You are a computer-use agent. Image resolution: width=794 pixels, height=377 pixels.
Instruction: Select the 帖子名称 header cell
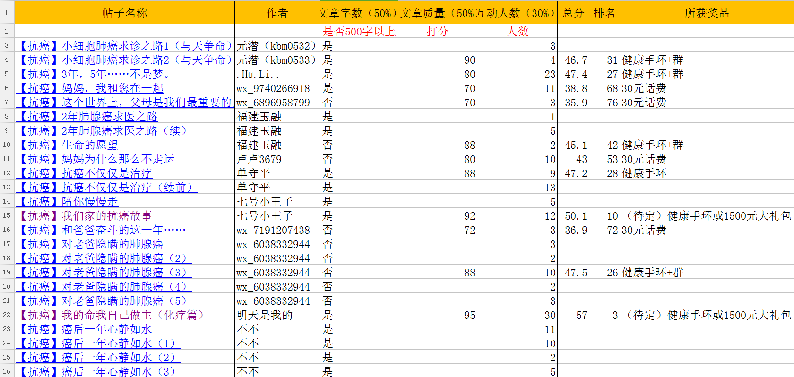point(125,13)
